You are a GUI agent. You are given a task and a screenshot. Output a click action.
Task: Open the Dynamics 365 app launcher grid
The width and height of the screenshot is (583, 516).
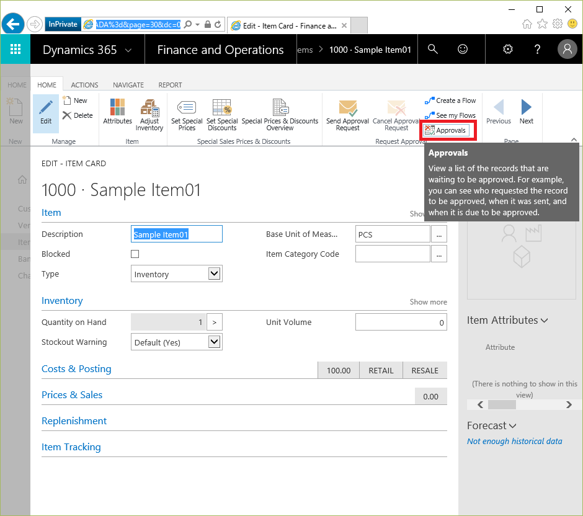(x=16, y=49)
